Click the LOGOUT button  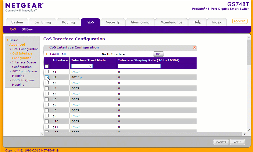click(x=240, y=21)
